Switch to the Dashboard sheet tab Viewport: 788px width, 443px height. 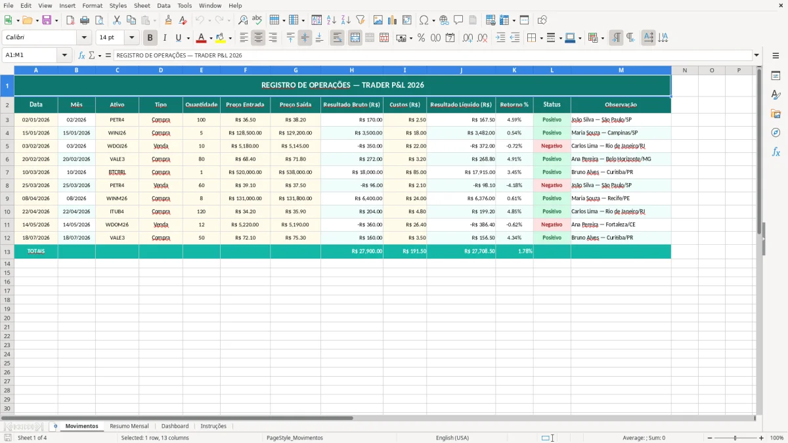pos(175,426)
